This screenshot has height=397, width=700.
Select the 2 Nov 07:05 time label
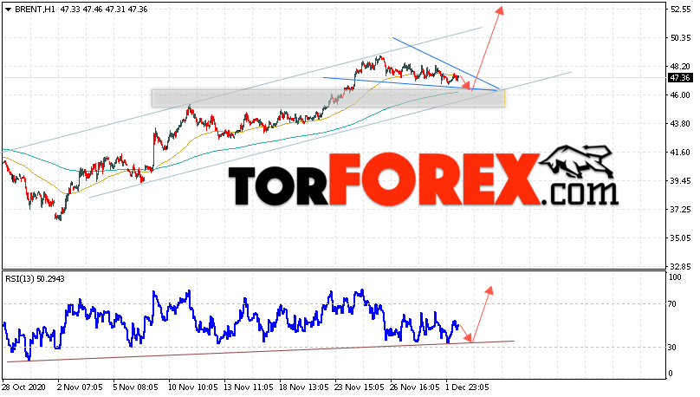coord(81,387)
